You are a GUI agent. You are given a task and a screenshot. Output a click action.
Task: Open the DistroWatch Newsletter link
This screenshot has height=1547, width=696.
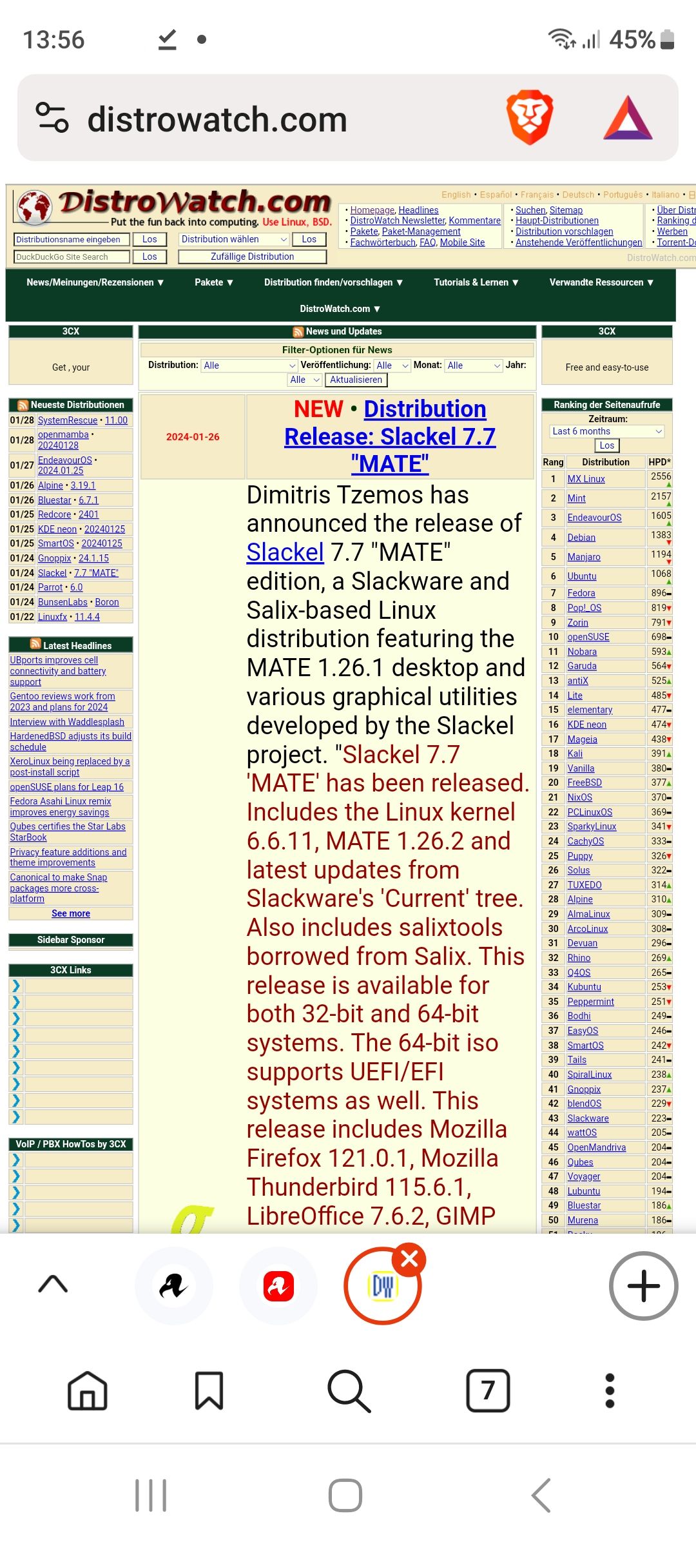click(x=397, y=220)
